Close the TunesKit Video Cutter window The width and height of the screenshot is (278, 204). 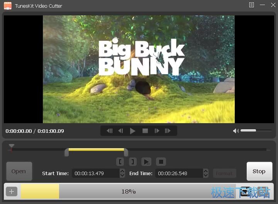click(x=273, y=5)
